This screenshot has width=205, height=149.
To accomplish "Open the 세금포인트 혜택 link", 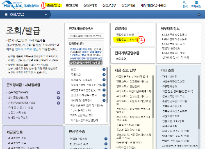I will pos(17,143).
